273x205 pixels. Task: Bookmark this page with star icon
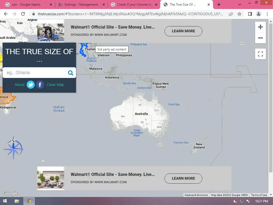(239, 14)
